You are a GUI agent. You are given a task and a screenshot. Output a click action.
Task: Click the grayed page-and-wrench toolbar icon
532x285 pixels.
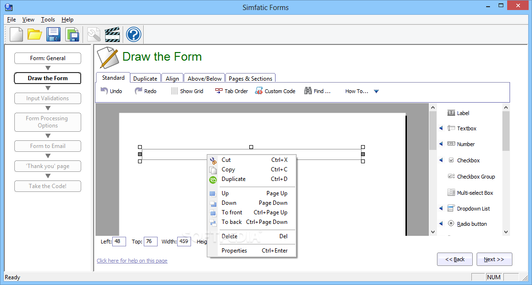click(94, 34)
